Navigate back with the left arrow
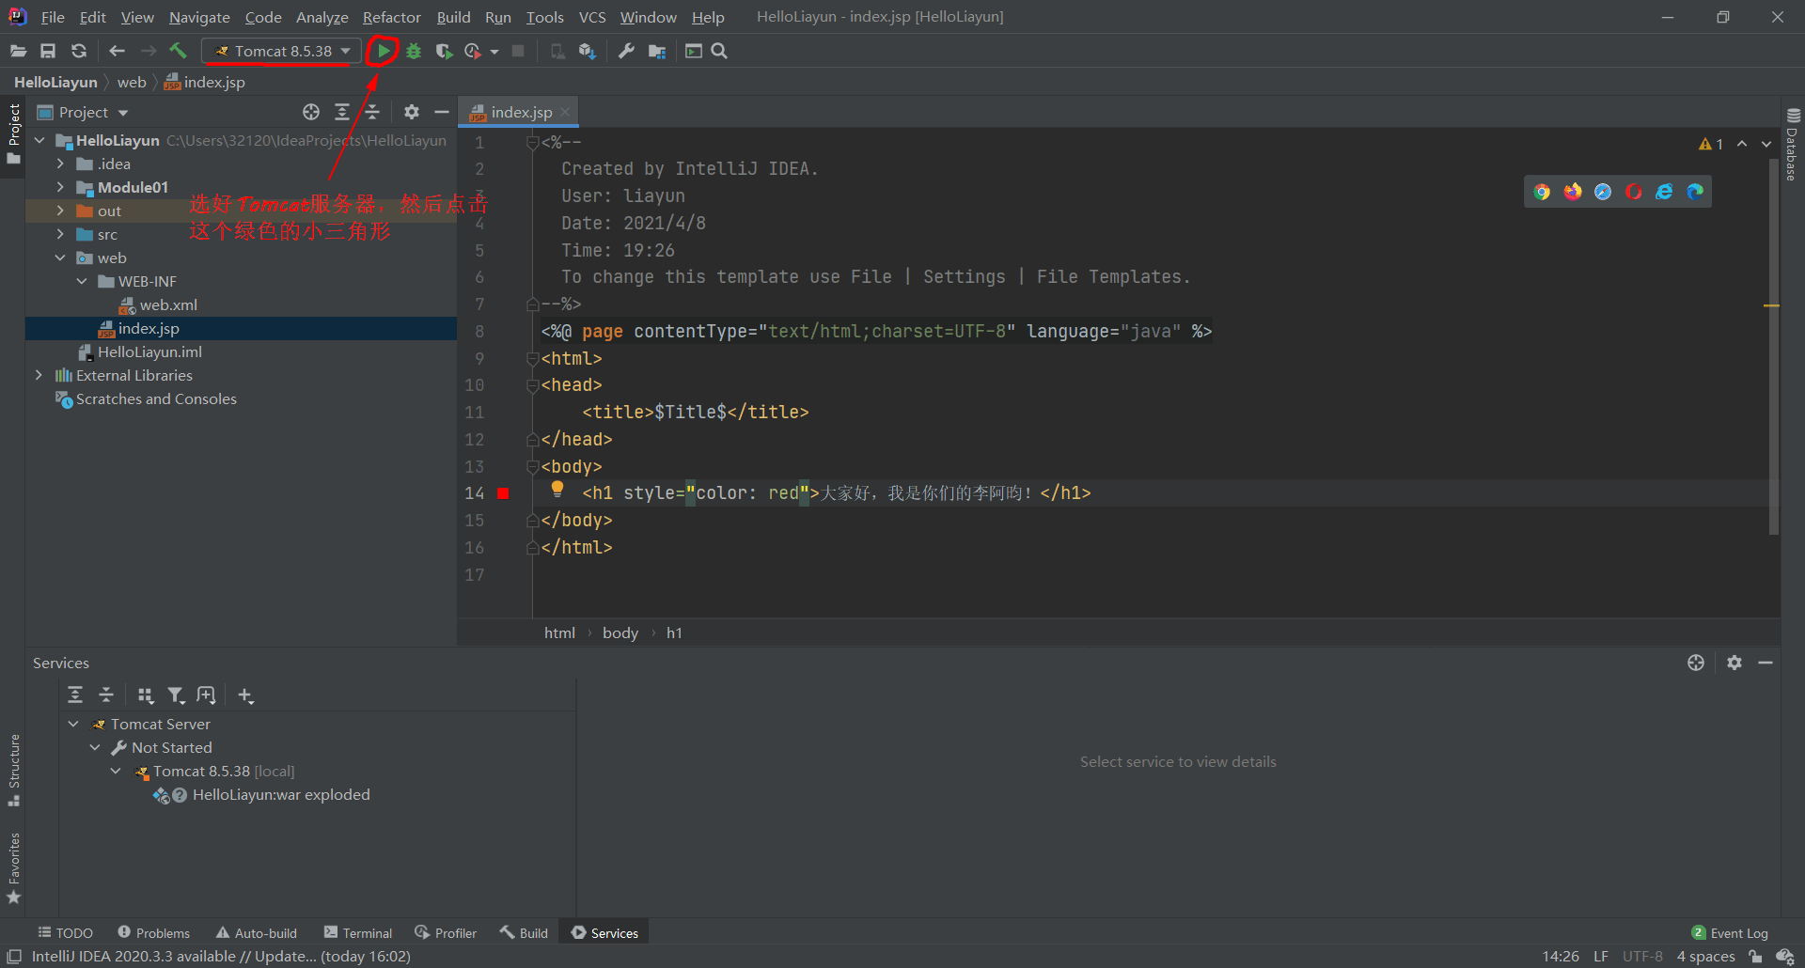 coord(117,51)
